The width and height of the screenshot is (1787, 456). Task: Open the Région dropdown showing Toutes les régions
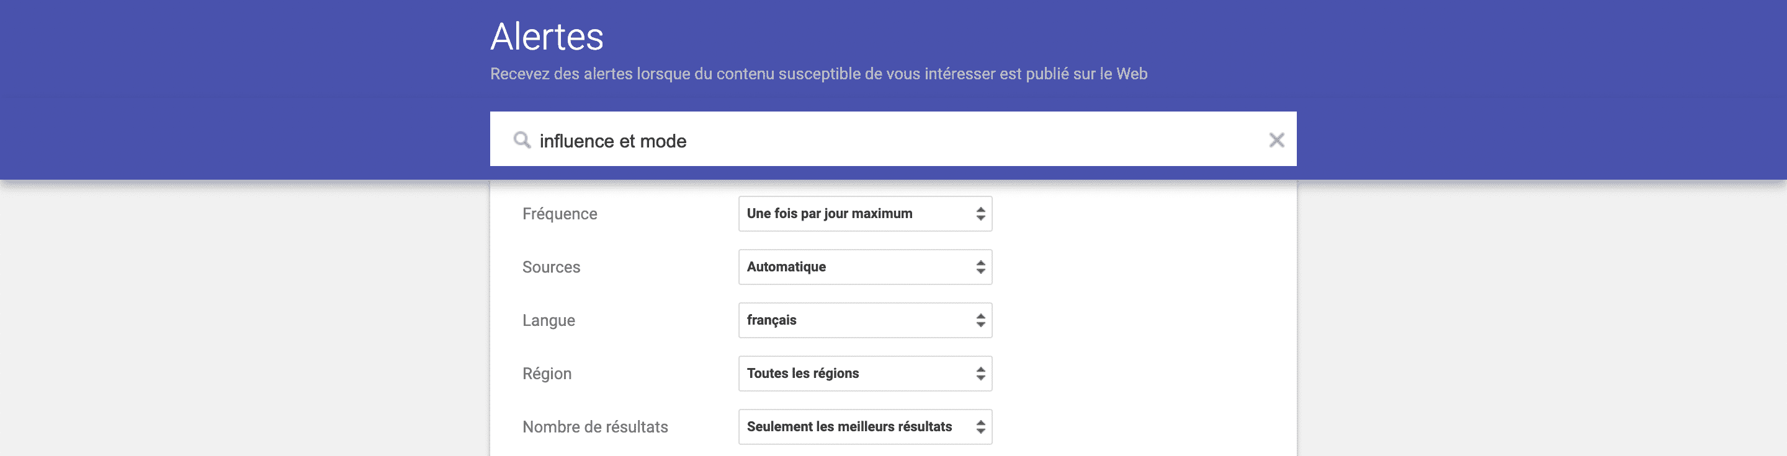pos(865,373)
